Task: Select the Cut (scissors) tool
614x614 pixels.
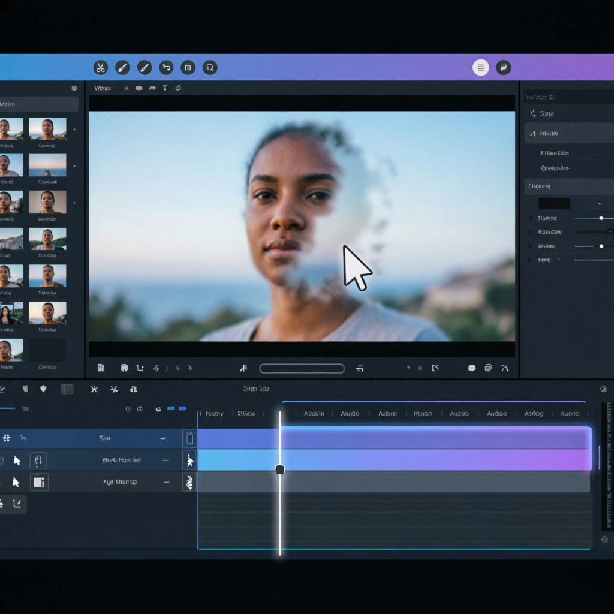Action: [x=100, y=67]
